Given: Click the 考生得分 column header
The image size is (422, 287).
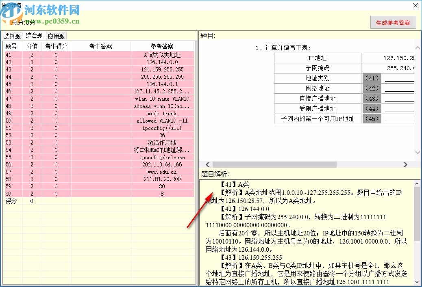Looking at the screenshot, I should [x=56, y=46].
